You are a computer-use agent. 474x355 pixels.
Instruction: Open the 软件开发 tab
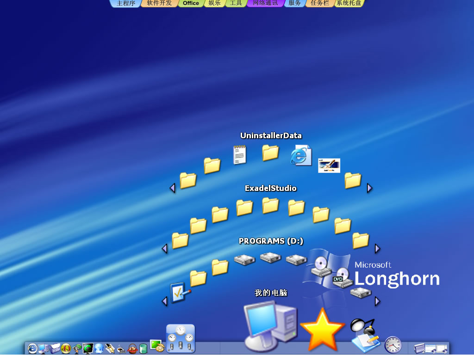pos(159,3)
